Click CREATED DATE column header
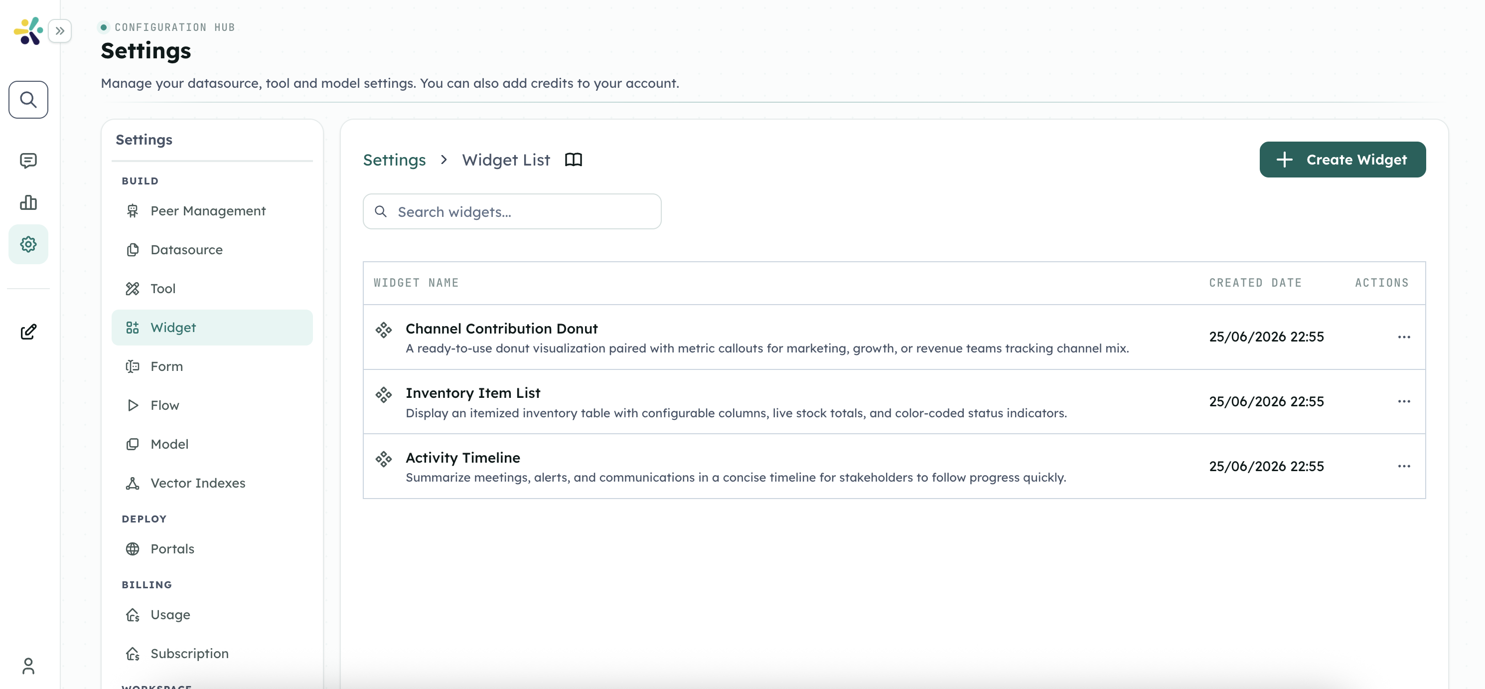Viewport: 1485px width, 689px height. [1255, 283]
